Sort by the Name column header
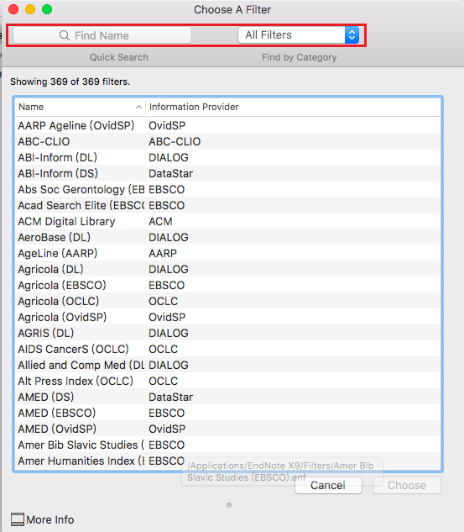This screenshot has height=532, width=464. (x=80, y=107)
